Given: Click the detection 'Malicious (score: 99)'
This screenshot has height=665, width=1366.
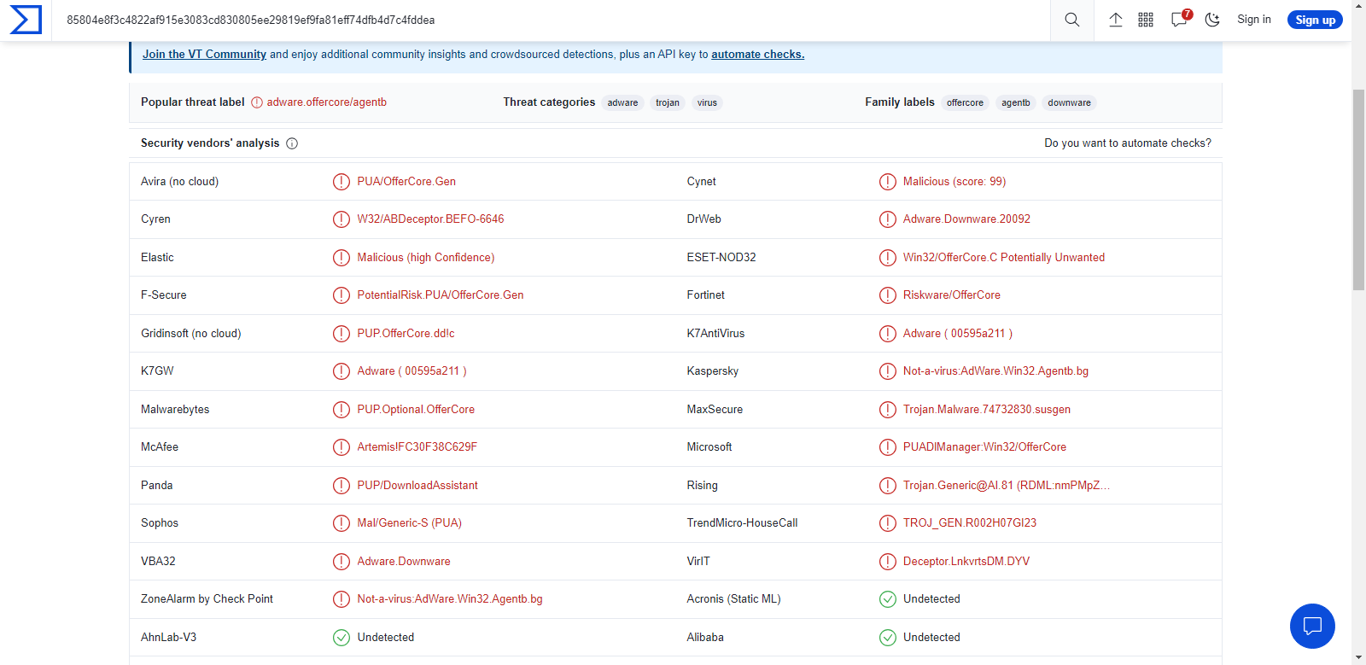Looking at the screenshot, I should pyautogui.click(x=954, y=182).
